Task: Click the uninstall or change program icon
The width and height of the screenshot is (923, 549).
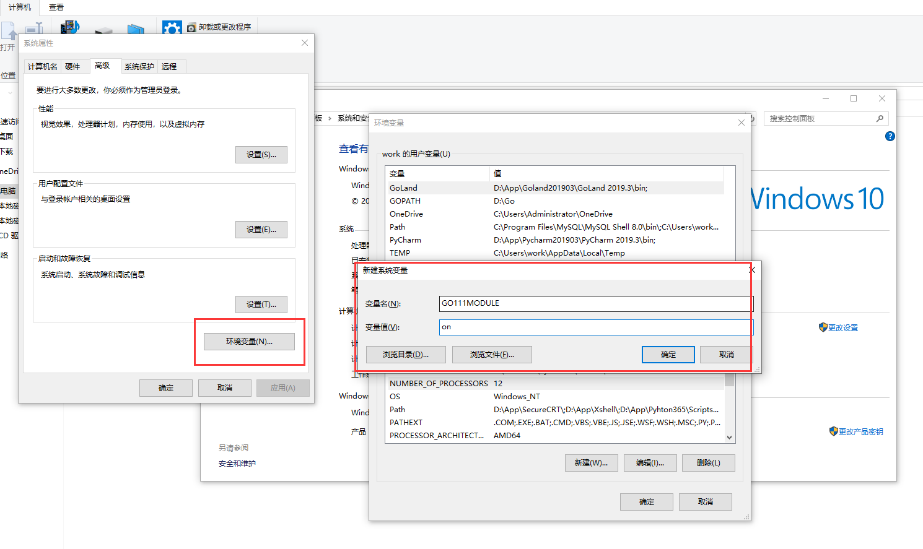Action: click(x=192, y=27)
